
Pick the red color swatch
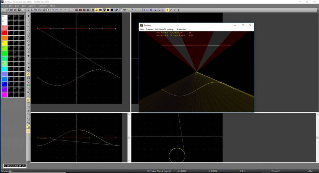pyautogui.click(x=4, y=33)
